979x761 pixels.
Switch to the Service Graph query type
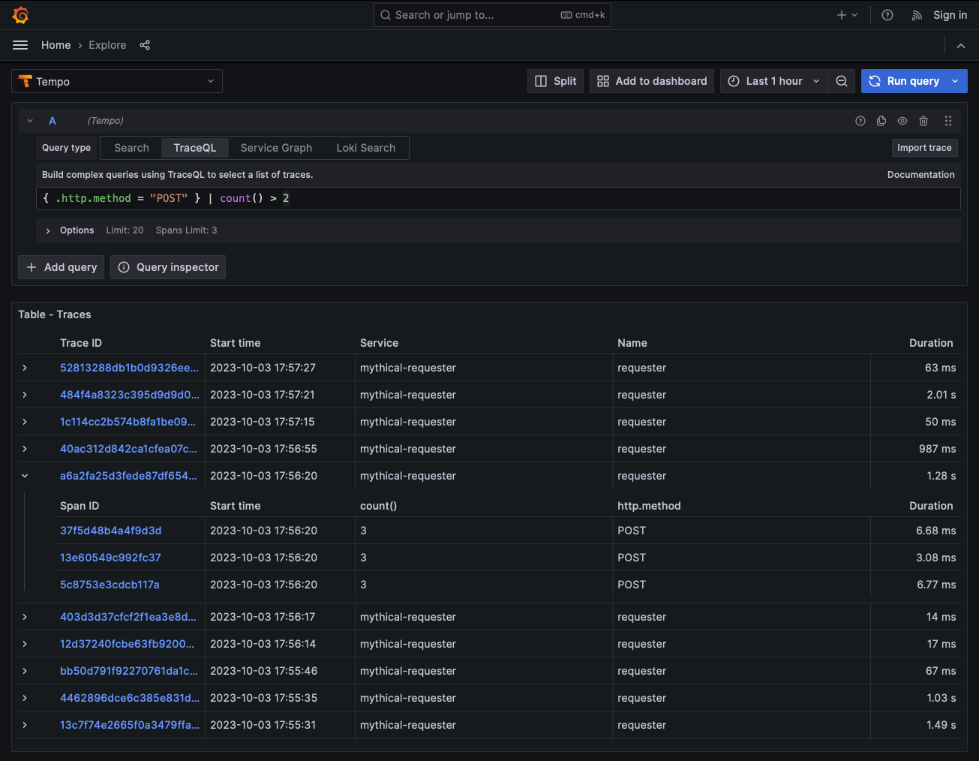click(x=275, y=148)
